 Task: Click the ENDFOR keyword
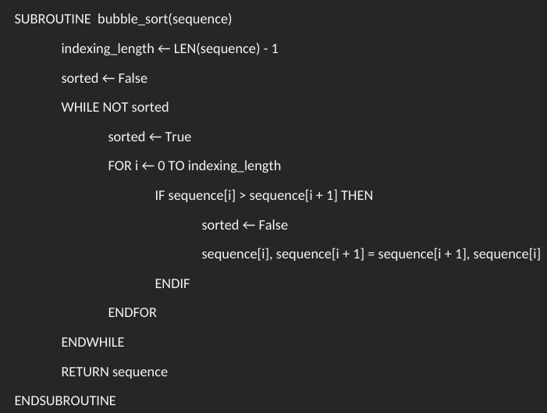pos(132,313)
